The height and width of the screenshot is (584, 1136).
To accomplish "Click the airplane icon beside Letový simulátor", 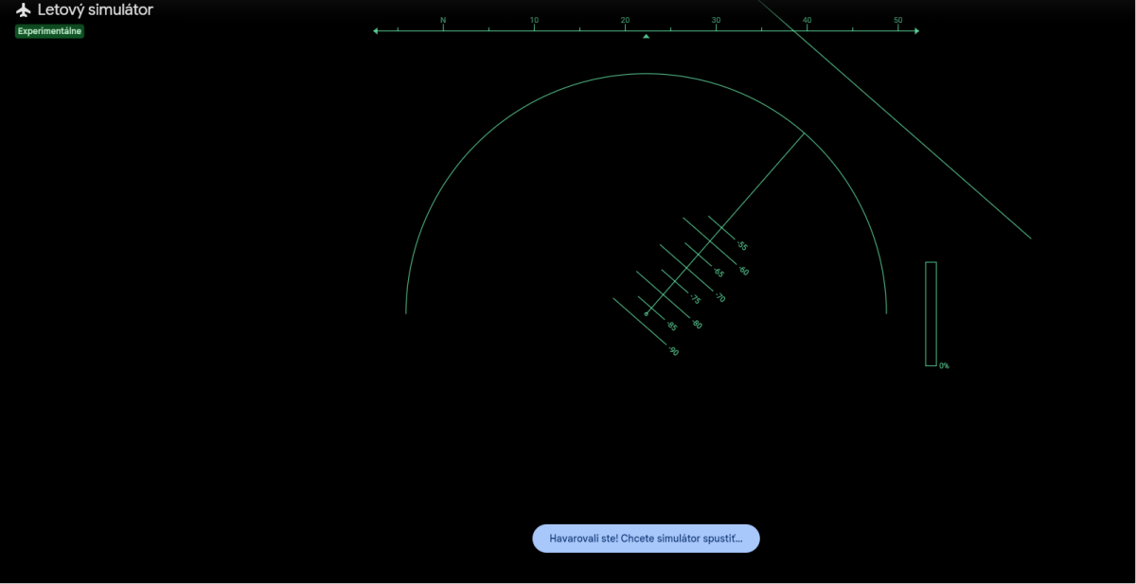I will click(24, 9).
